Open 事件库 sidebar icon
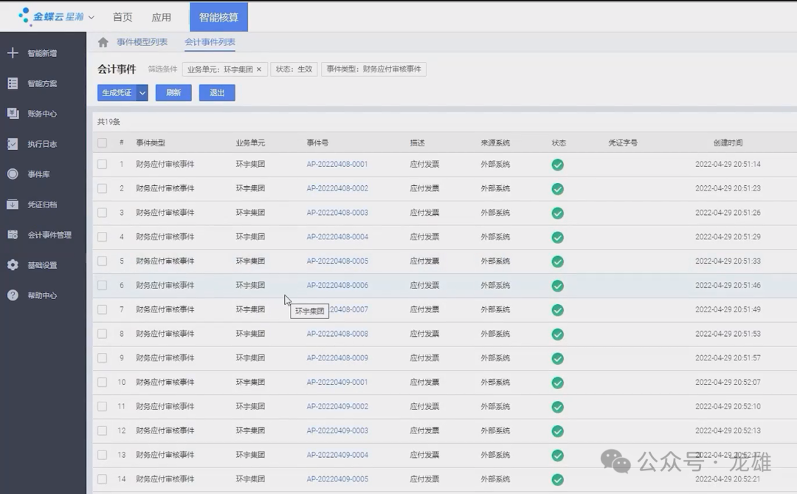797x494 pixels. point(13,174)
